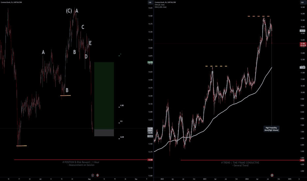
Task: Click the 'Aug' date on the 1h time axis
Action: coord(89,179)
